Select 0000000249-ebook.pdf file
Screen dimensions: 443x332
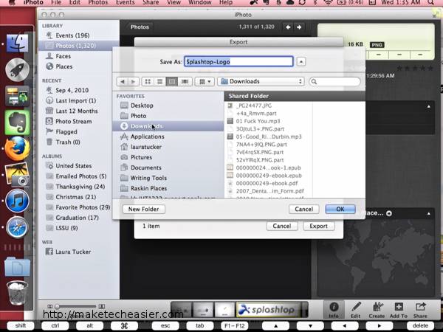coord(269,183)
